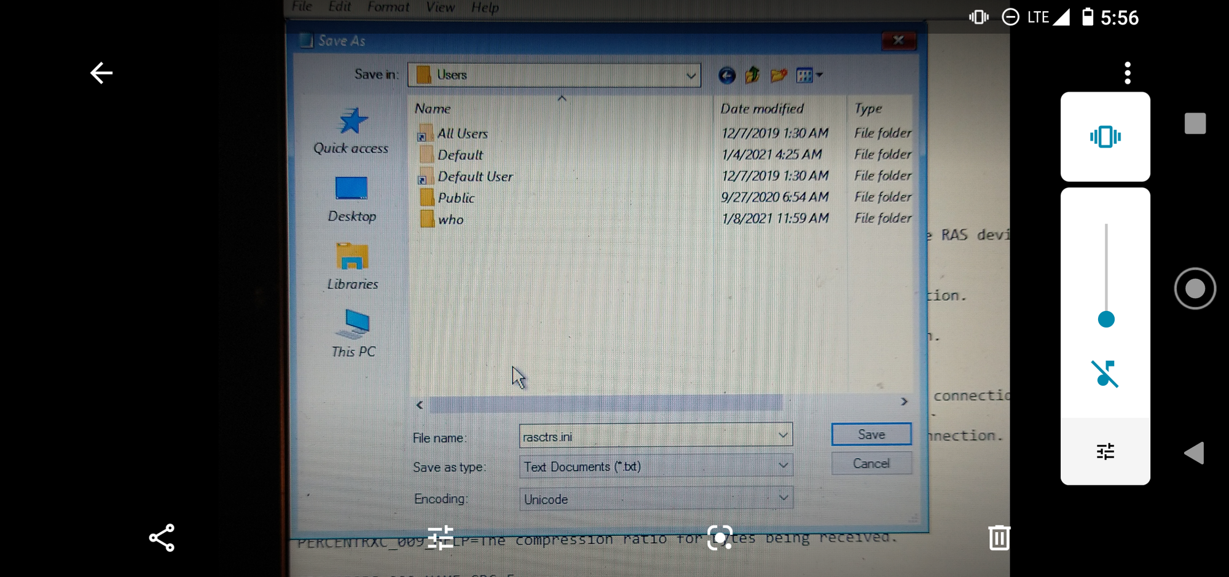Open the Save as type dropdown

coord(656,466)
